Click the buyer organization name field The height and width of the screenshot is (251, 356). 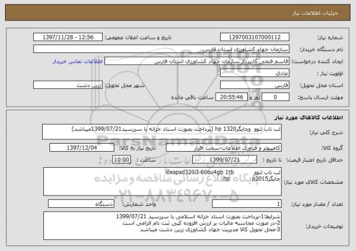161,49
